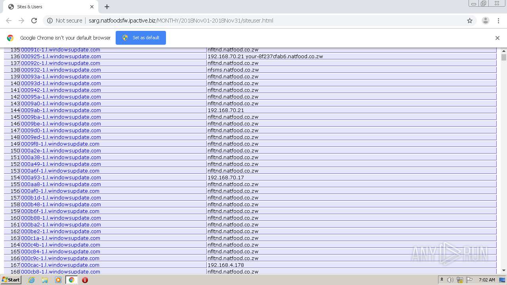The image size is (507, 285).
Task: Focus the address bar URL
Action: tap(181, 21)
